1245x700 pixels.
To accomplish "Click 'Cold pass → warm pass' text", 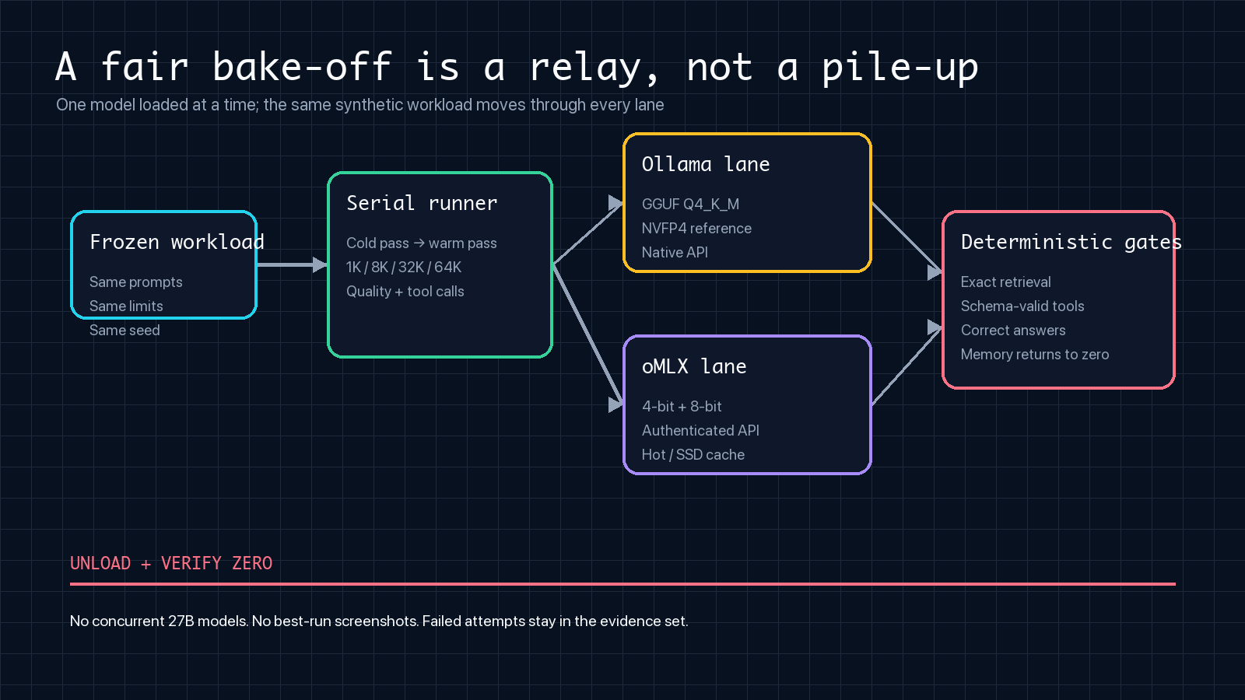I will pos(422,243).
